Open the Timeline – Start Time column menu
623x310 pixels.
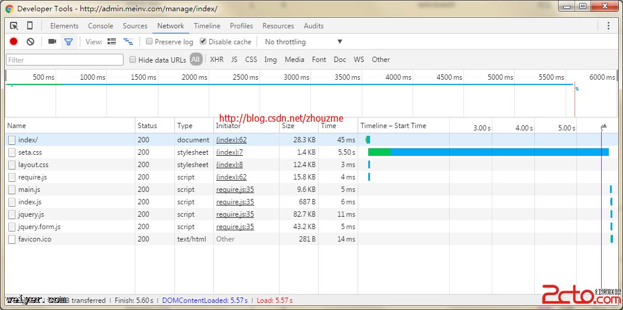pos(393,126)
